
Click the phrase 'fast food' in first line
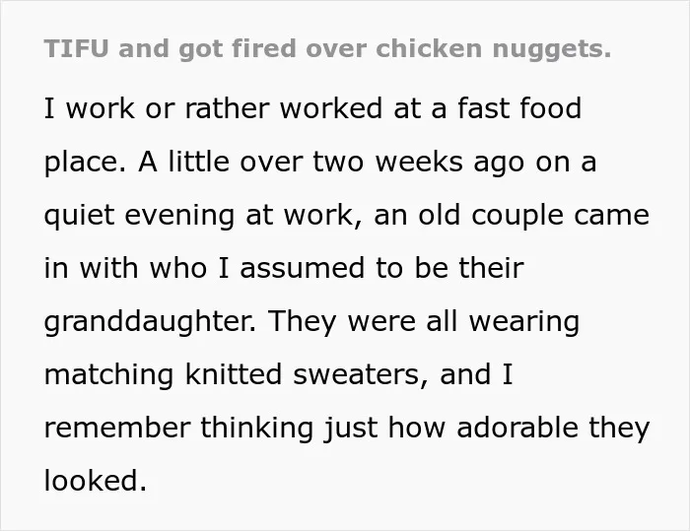(519, 107)
